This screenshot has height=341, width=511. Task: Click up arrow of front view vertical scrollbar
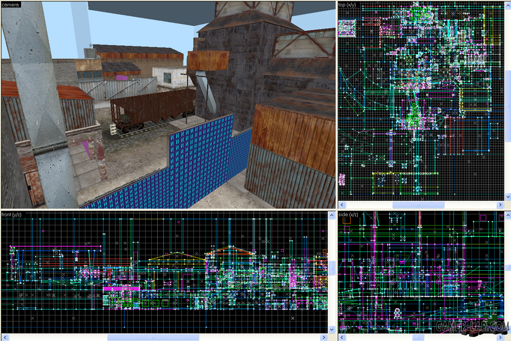coord(331,215)
